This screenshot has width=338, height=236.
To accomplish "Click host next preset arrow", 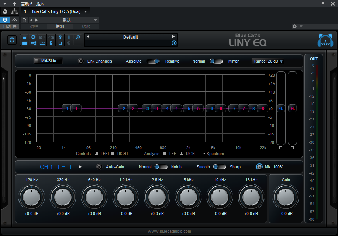I will click(x=37, y=20).
